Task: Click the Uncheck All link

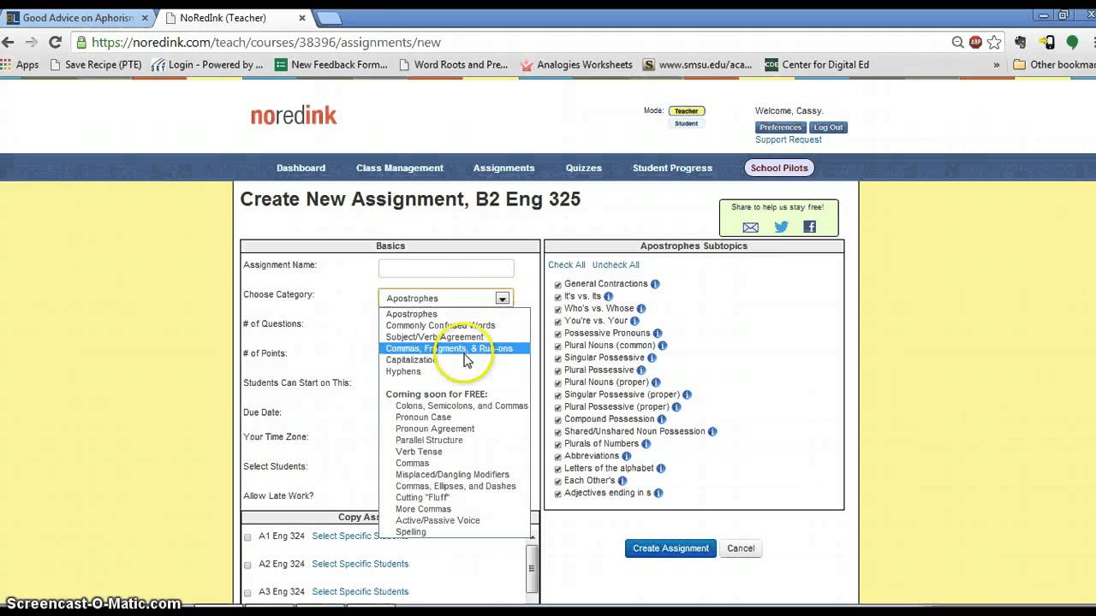Action: tap(616, 265)
